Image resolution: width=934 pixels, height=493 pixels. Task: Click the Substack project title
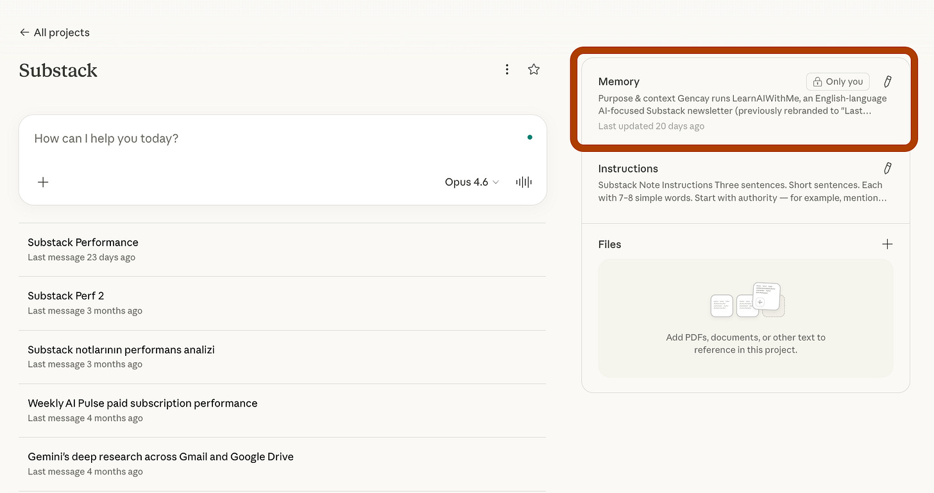[x=58, y=70]
